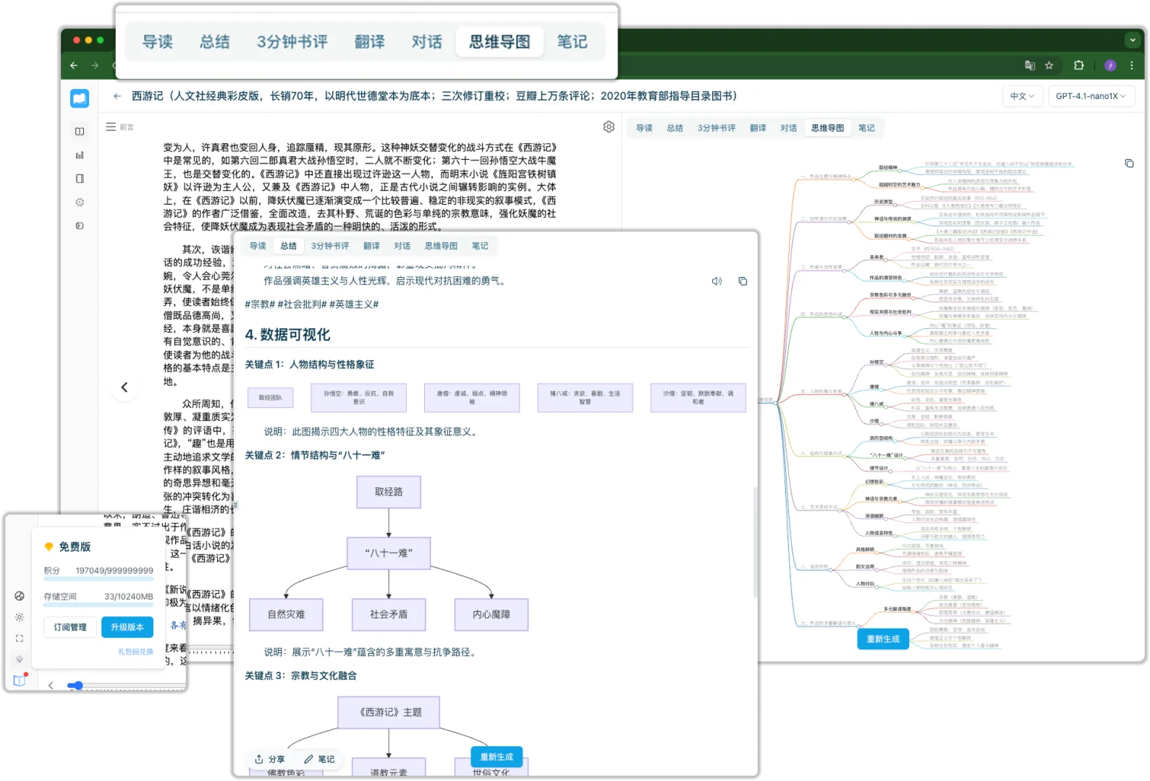The image size is (1150, 781).
Task: Click the bottom sidebar panel icon
Action: click(80, 226)
